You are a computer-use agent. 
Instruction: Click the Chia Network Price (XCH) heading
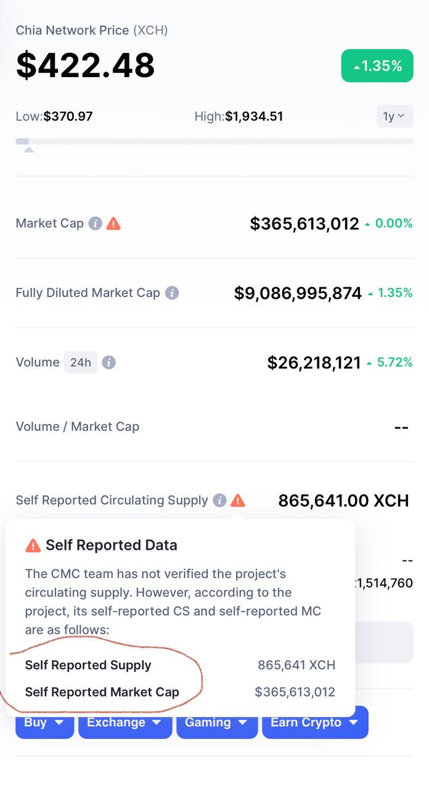click(x=92, y=30)
